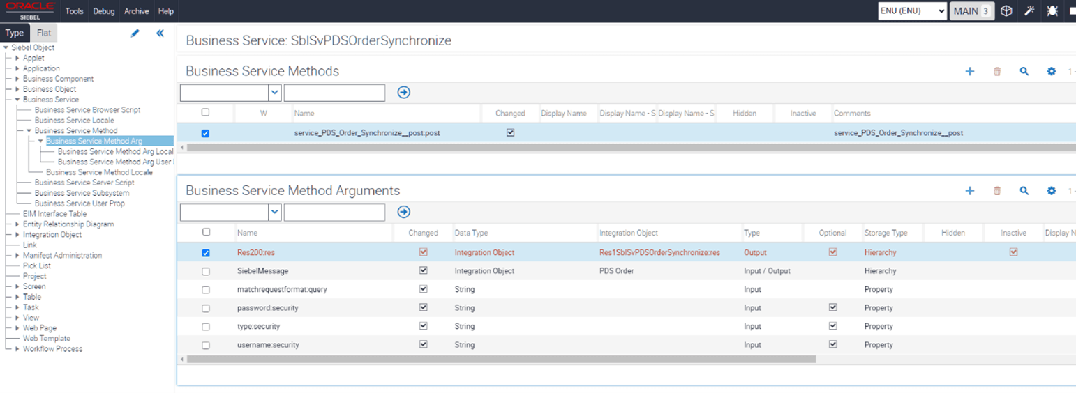The height and width of the screenshot is (393, 1076).
Task: Run query arrow button in Business Service Methods
Action: coord(403,92)
